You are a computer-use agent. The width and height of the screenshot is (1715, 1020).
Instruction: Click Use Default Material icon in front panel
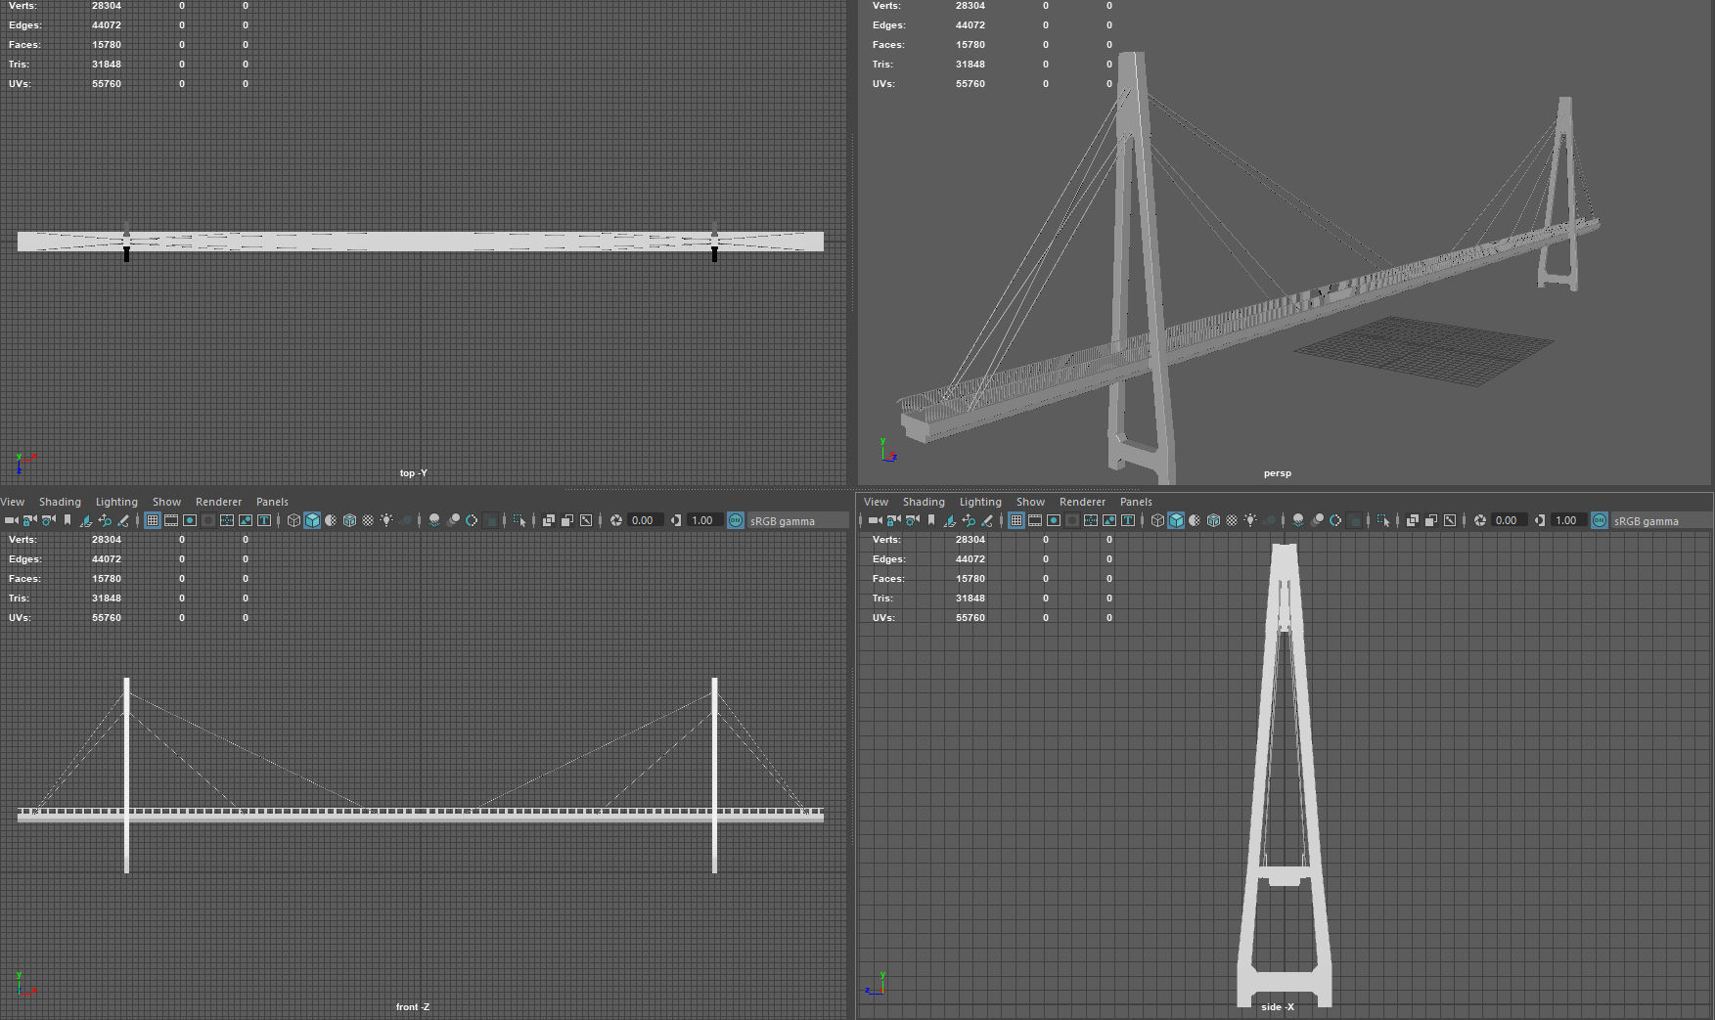coord(331,520)
